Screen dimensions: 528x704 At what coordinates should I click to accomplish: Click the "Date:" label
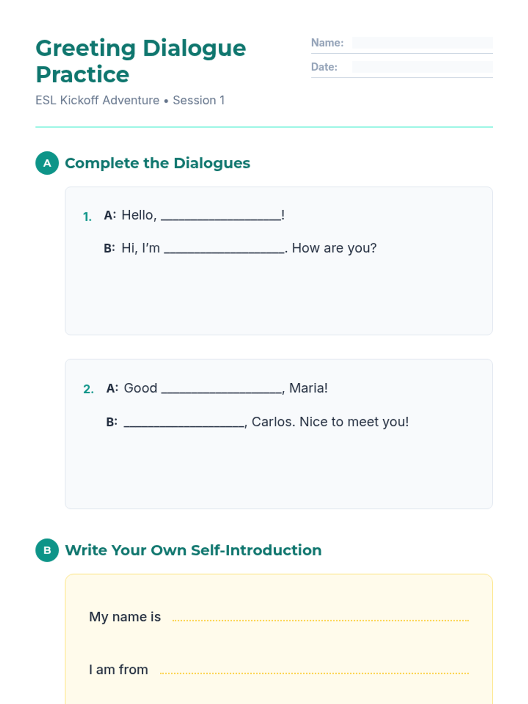[x=324, y=67]
